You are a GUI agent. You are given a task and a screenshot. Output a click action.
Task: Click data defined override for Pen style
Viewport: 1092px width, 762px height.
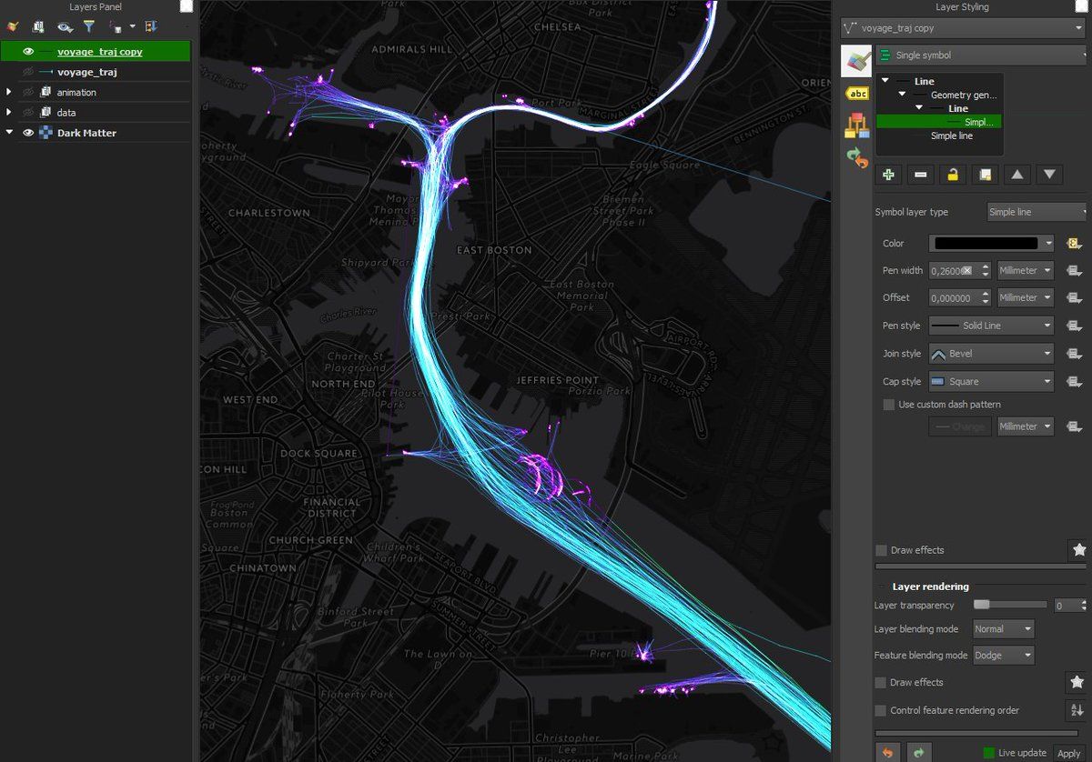[x=1075, y=326]
